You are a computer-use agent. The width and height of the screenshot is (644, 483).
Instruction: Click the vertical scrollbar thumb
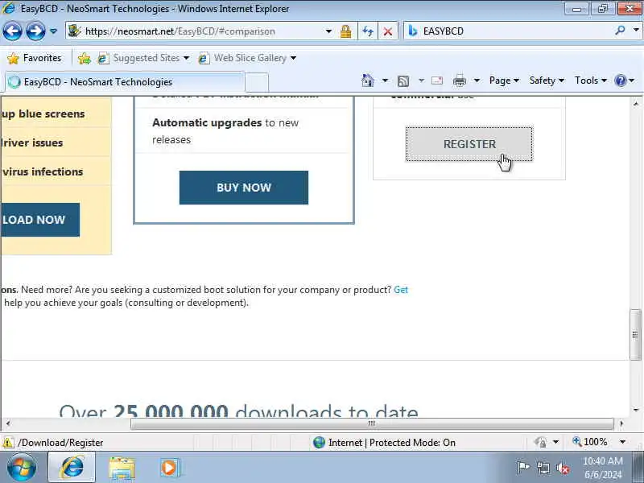(x=635, y=335)
